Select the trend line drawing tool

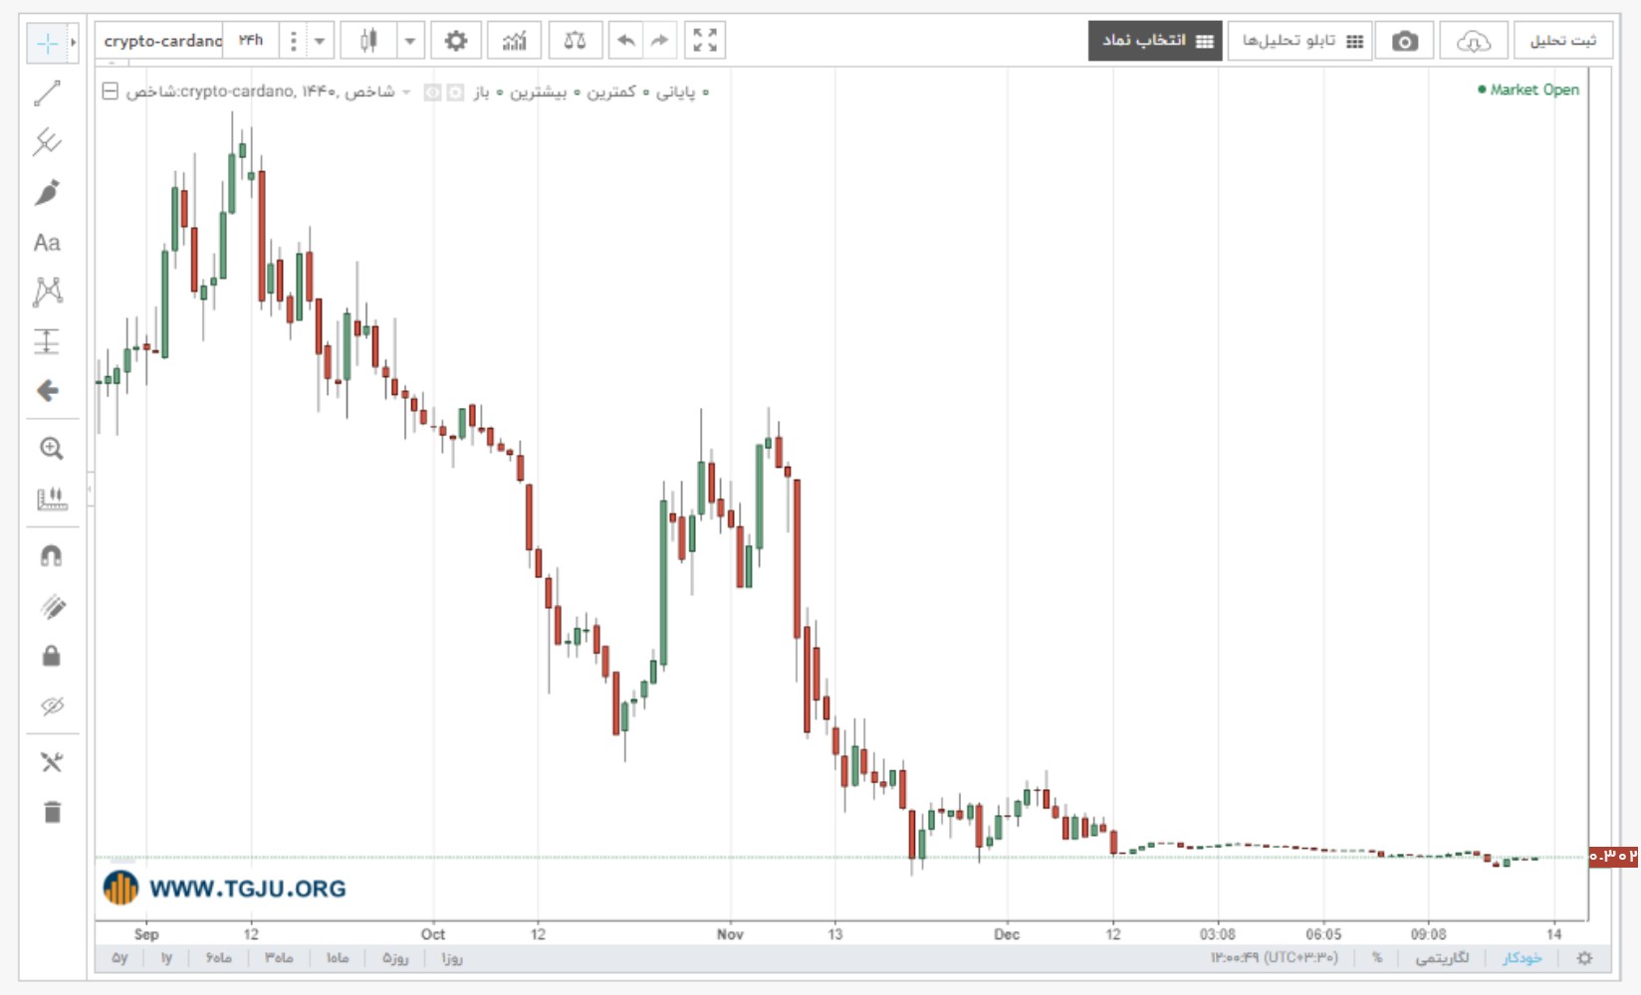[47, 94]
